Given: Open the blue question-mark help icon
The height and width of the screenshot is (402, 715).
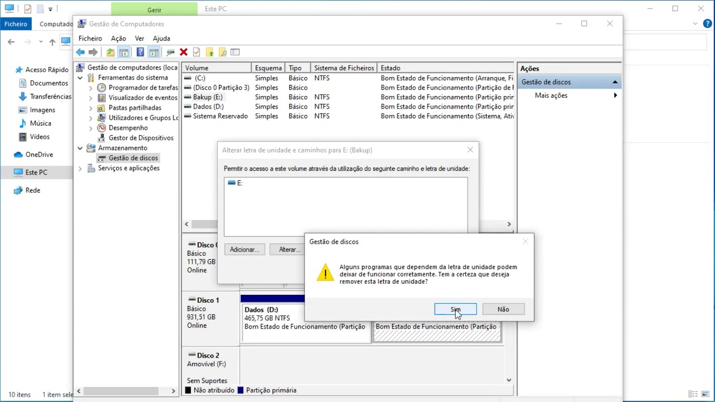Looking at the screenshot, I should coord(140,52).
